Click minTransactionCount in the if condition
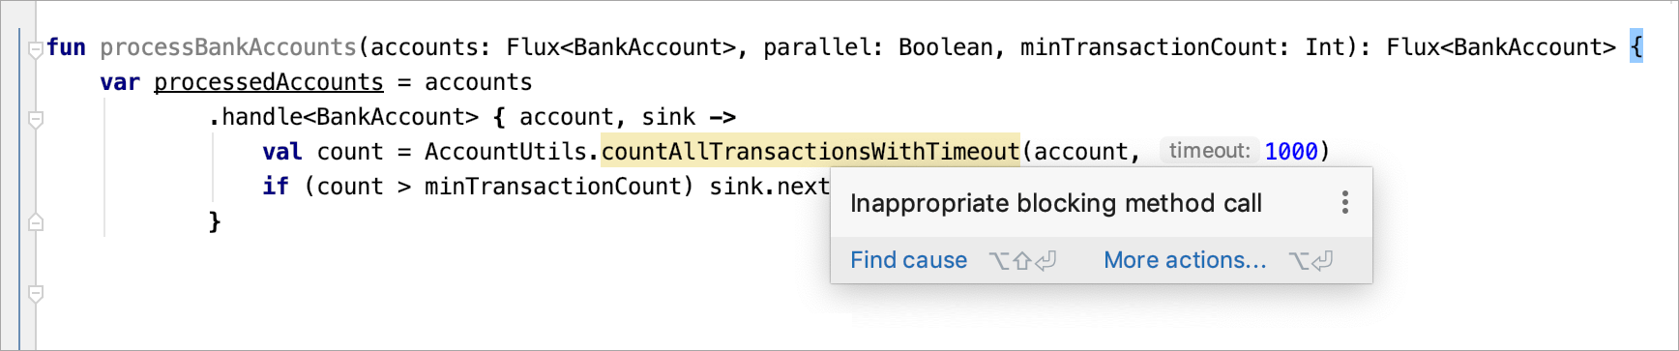This screenshot has width=1679, height=351. point(553,187)
